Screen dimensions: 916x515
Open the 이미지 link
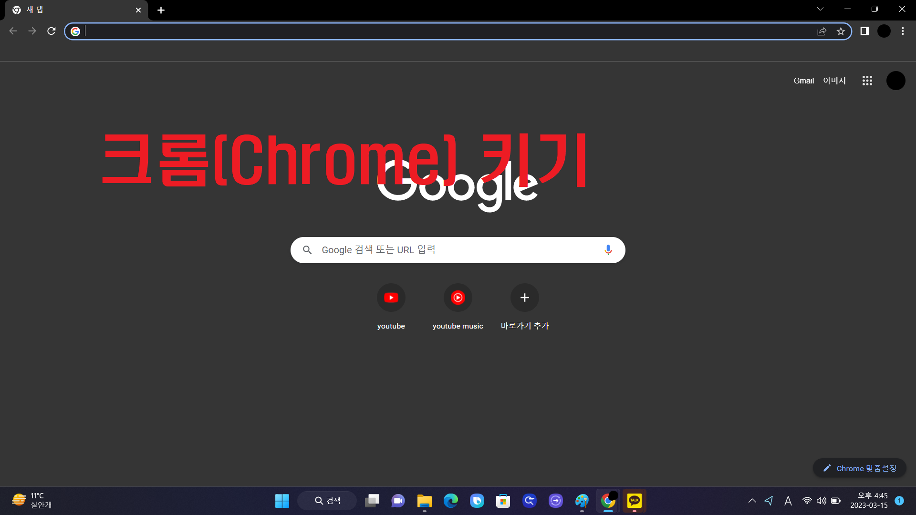(x=834, y=81)
